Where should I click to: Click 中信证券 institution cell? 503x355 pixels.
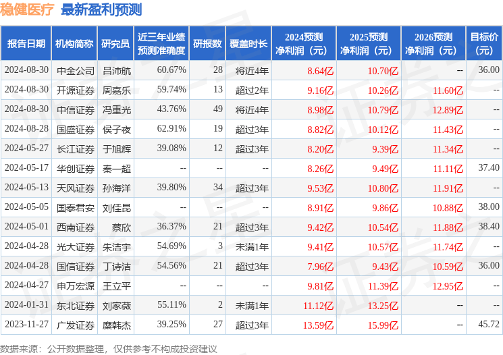pyautogui.click(x=76, y=110)
